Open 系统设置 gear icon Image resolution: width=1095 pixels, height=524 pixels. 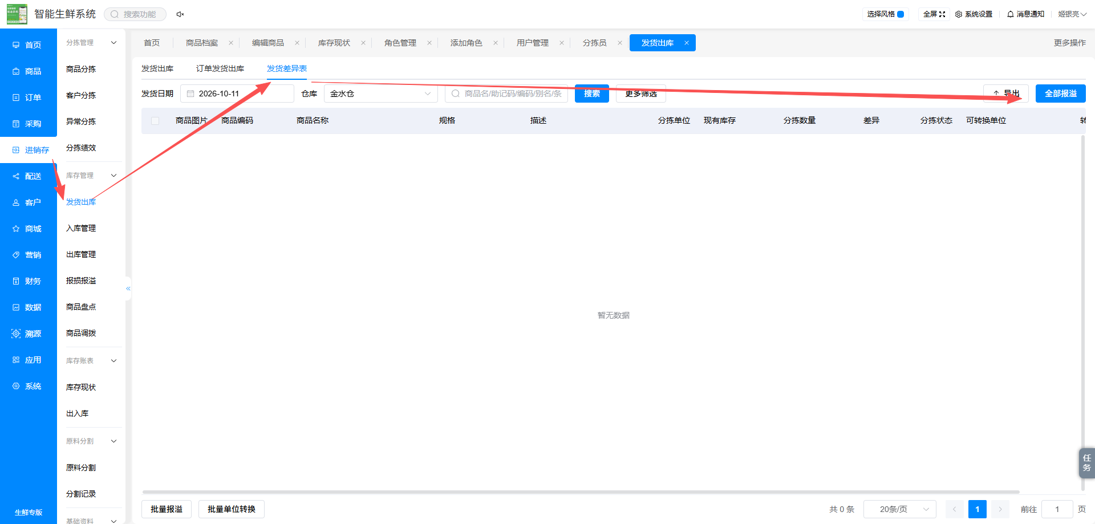[959, 14]
